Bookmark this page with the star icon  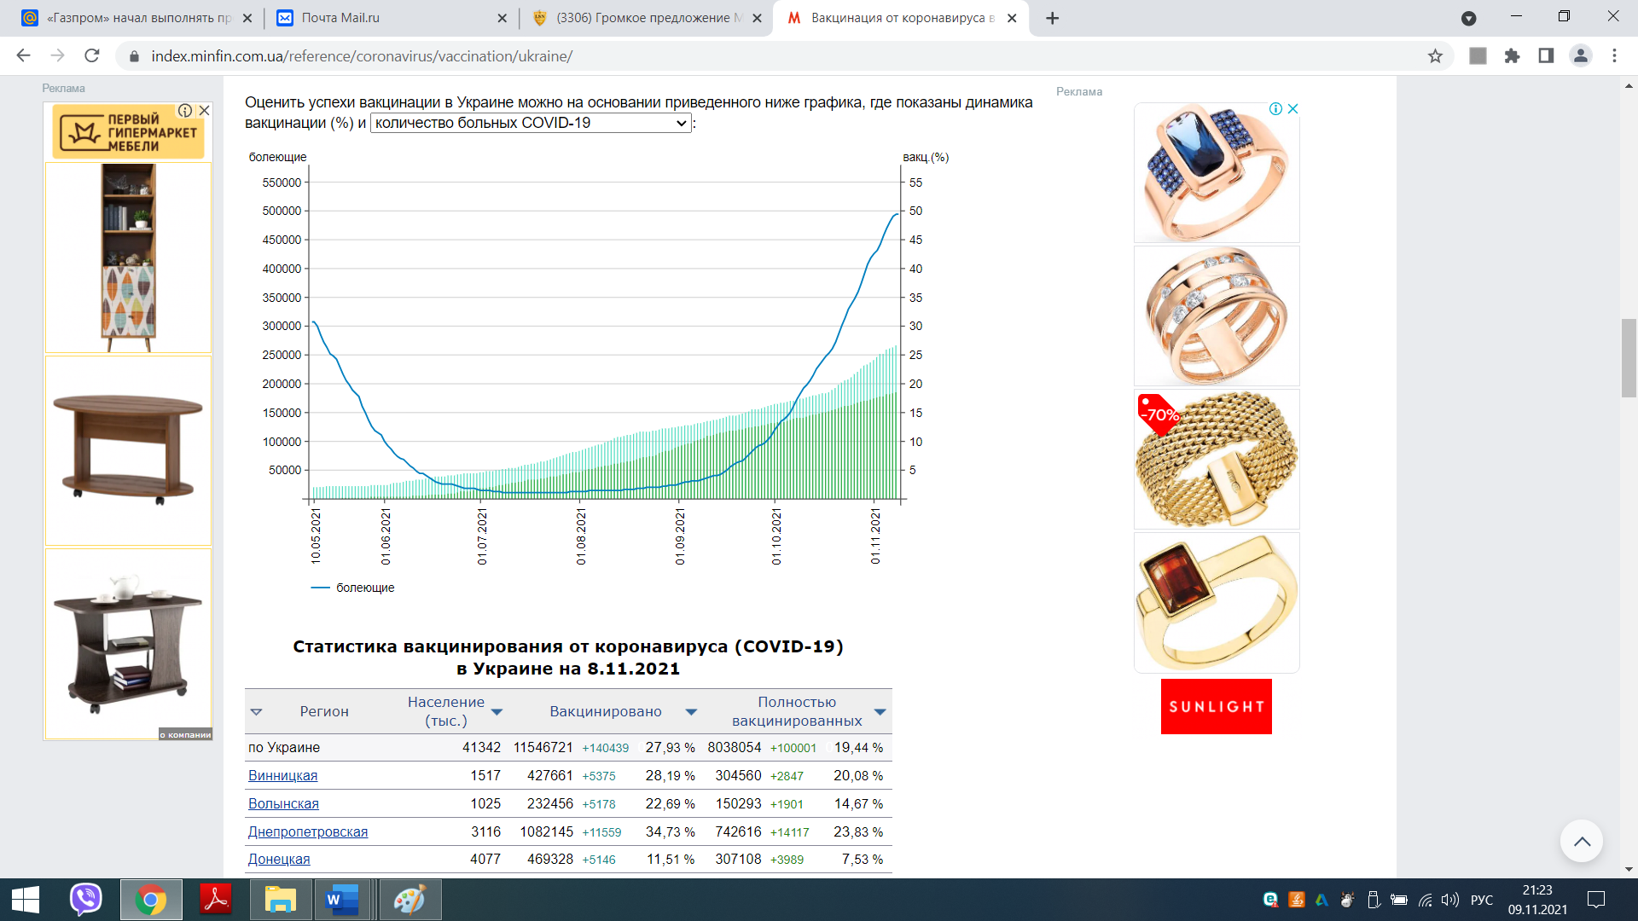tap(1435, 55)
